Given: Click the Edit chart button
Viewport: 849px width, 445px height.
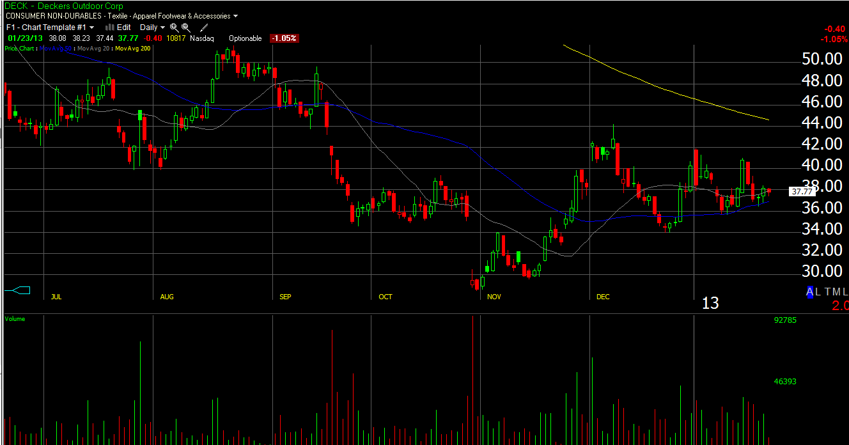Looking at the screenshot, I should 123,27.
